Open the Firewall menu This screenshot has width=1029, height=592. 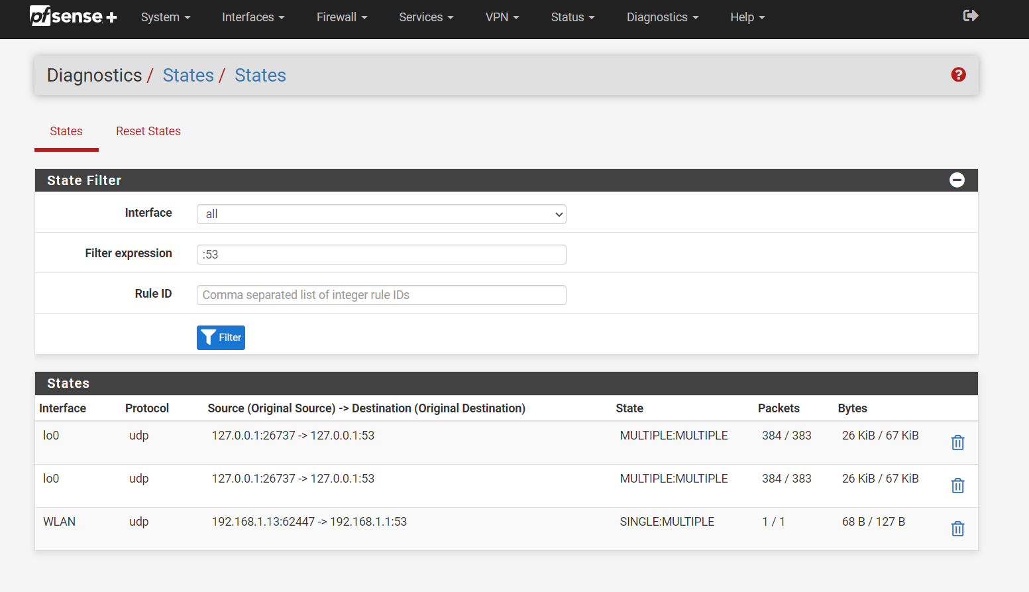click(x=342, y=17)
